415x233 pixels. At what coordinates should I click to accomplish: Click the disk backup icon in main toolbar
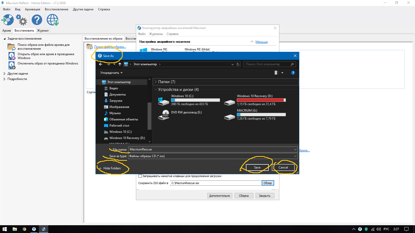click(x=8, y=20)
